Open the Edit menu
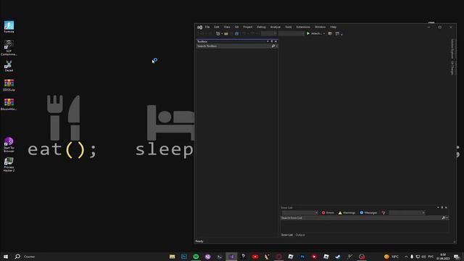 point(217,27)
